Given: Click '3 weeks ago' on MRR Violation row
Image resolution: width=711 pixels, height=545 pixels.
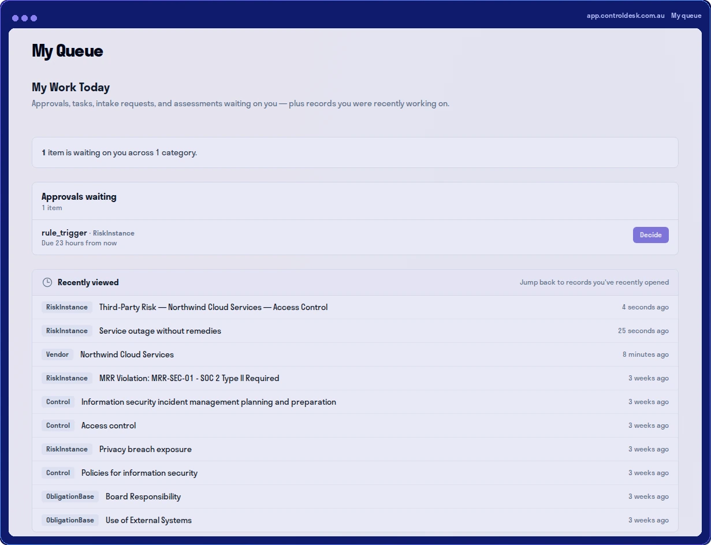Looking at the screenshot, I should pyautogui.click(x=649, y=378).
